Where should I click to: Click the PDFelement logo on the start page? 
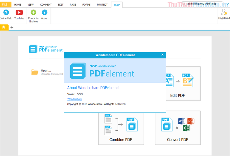46,49
